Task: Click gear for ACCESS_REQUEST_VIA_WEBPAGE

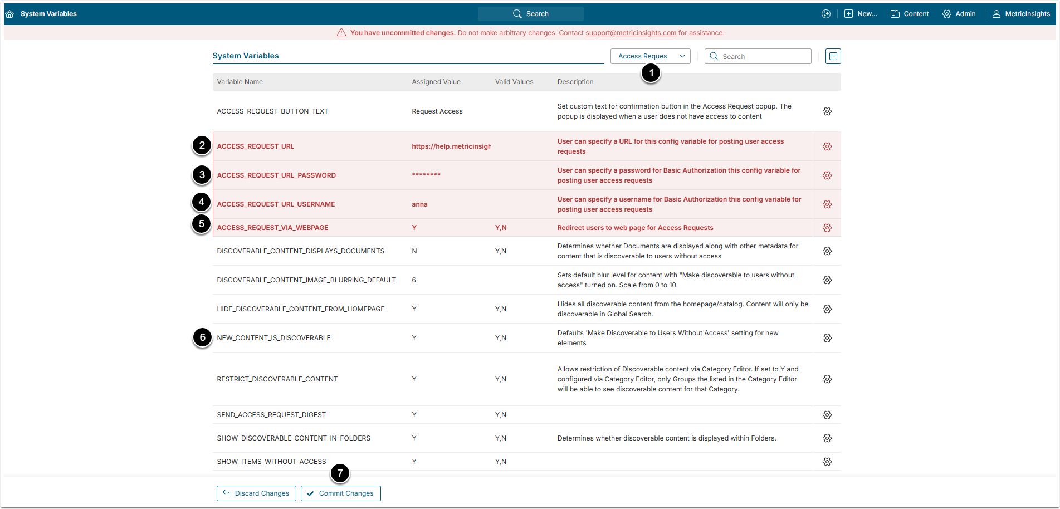Action: (x=827, y=228)
